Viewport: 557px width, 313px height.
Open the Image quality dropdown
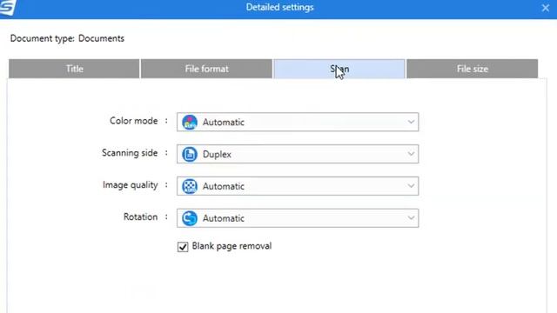click(x=298, y=186)
